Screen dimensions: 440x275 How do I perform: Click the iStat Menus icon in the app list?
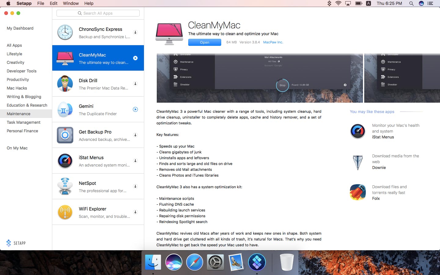click(65, 161)
